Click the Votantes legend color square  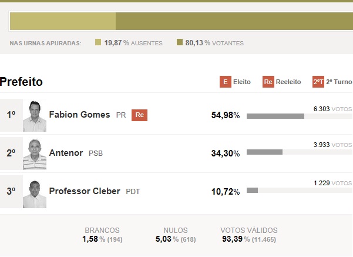click(180, 42)
